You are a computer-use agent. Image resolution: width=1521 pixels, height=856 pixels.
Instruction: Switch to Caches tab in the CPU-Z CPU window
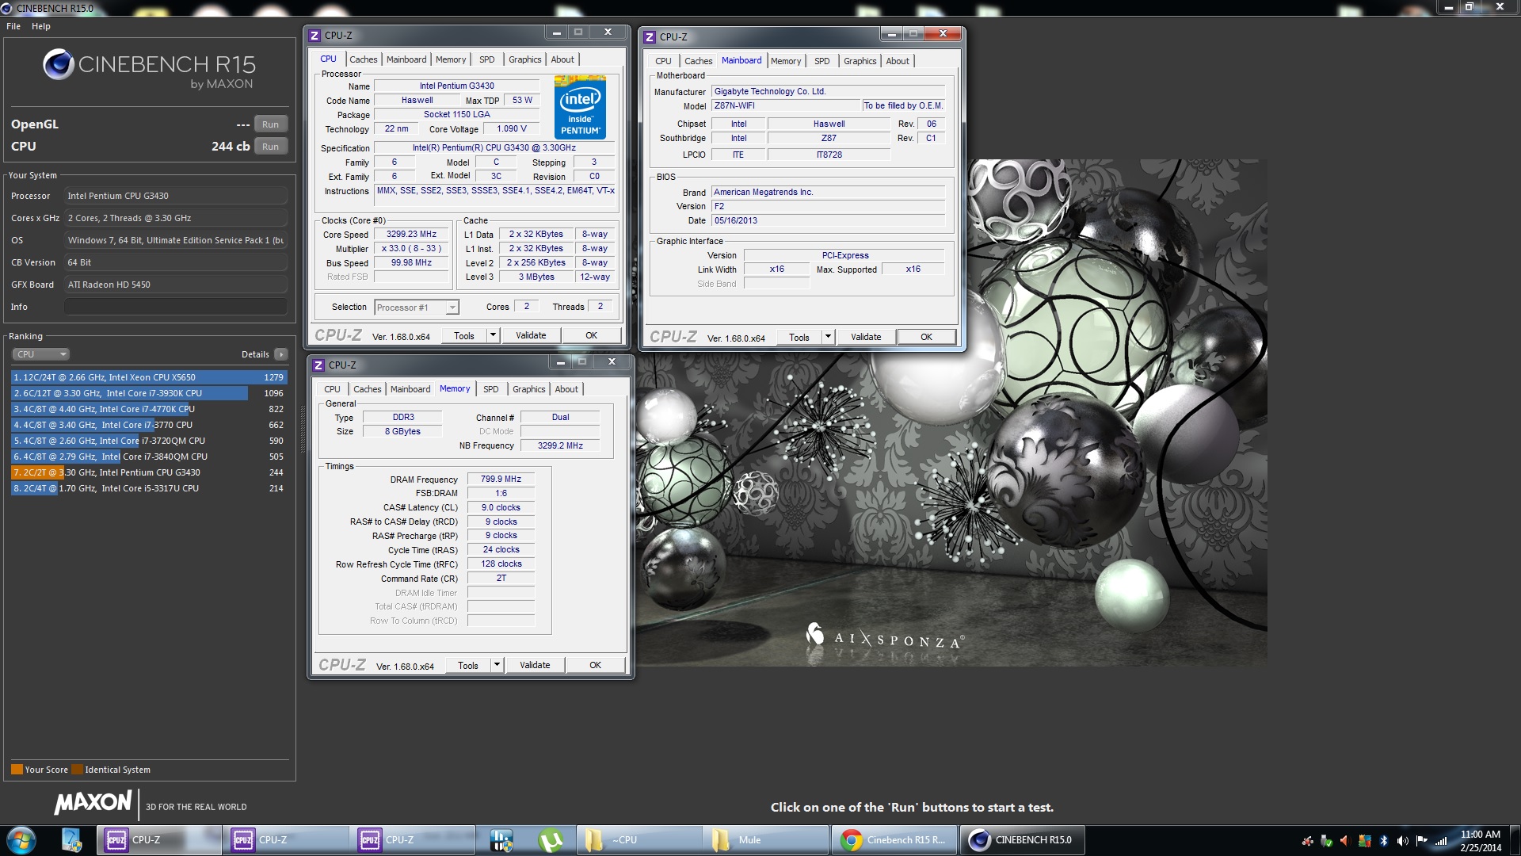363,59
